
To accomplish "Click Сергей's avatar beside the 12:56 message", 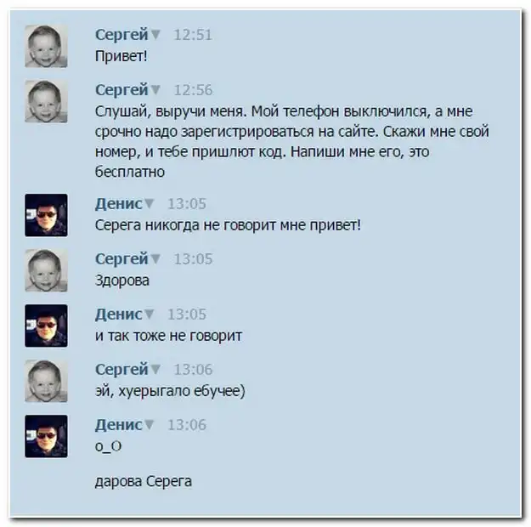I will (46, 101).
